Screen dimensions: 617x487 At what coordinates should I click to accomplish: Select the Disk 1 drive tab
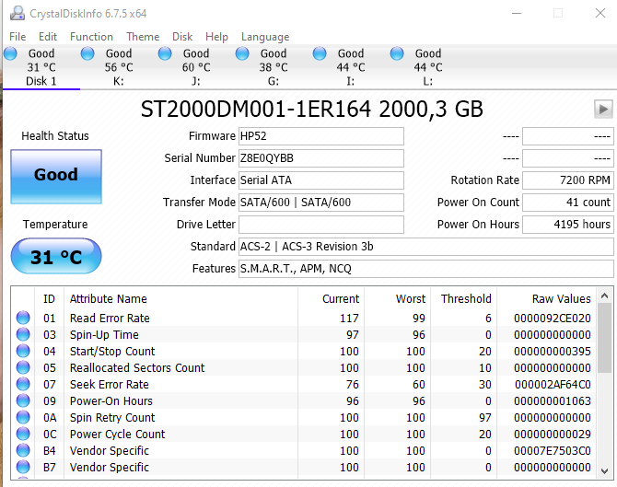click(x=41, y=67)
